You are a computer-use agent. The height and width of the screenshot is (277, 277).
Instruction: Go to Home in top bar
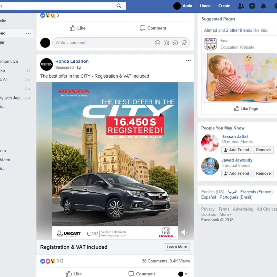(205, 6)
